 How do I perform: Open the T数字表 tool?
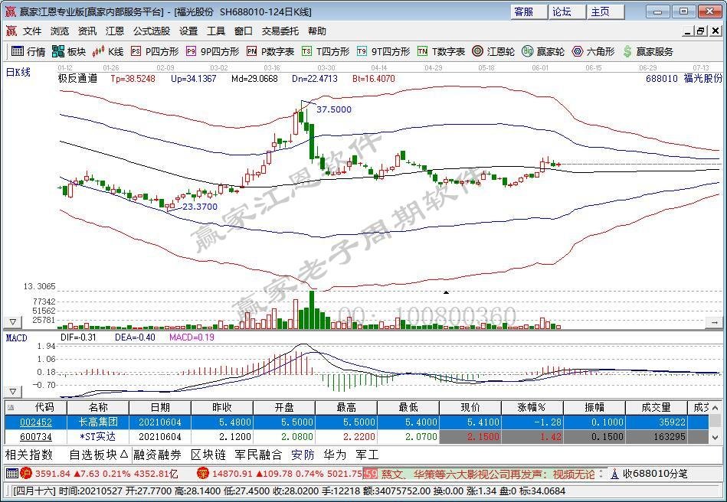pos(441,51)
